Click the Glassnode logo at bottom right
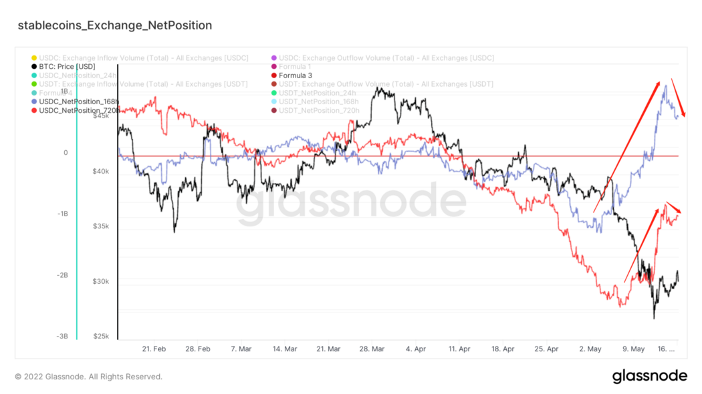The width and height of the screenshot is (702, 394). coord(649,376)
